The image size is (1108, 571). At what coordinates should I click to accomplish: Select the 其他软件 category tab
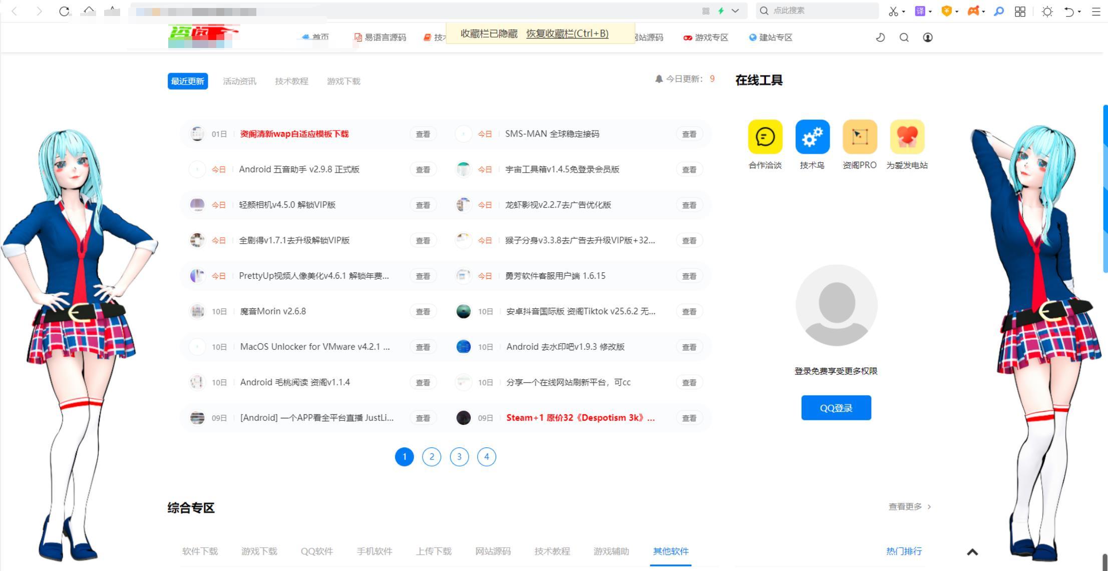pyautogui.click(x=670, y=551)
